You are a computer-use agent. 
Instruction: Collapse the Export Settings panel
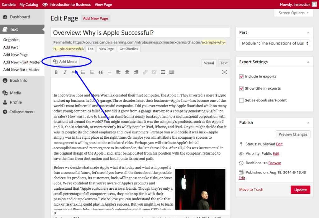pos(308,62)
